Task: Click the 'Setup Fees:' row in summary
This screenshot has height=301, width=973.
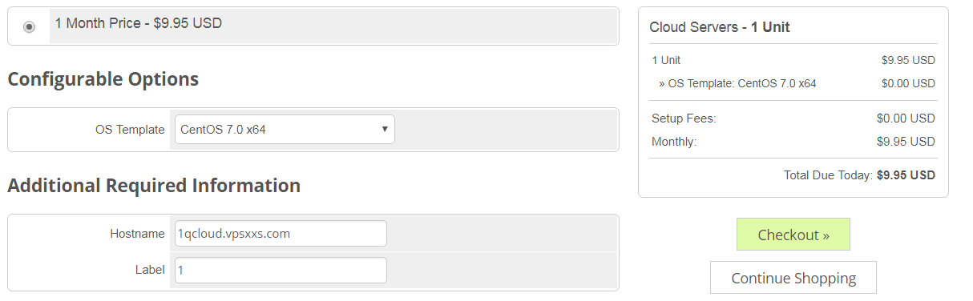Action: pyautogui.click(x=793, y=118)
